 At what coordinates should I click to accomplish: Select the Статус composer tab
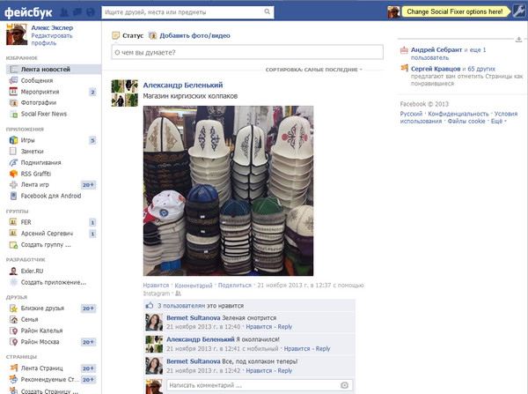(x=128, y=34)
